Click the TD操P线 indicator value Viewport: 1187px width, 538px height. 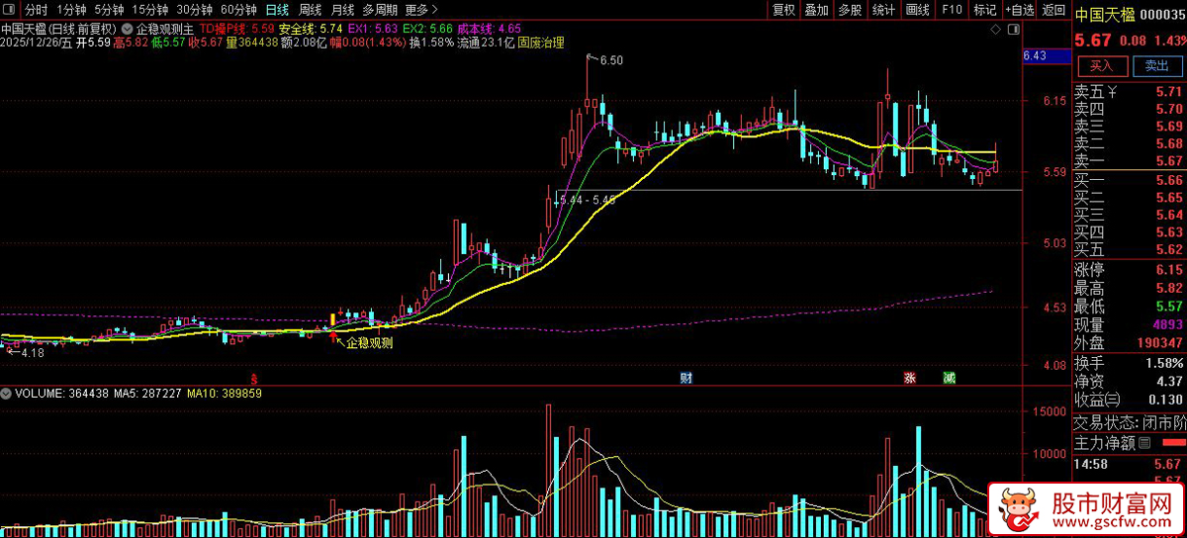236,28
